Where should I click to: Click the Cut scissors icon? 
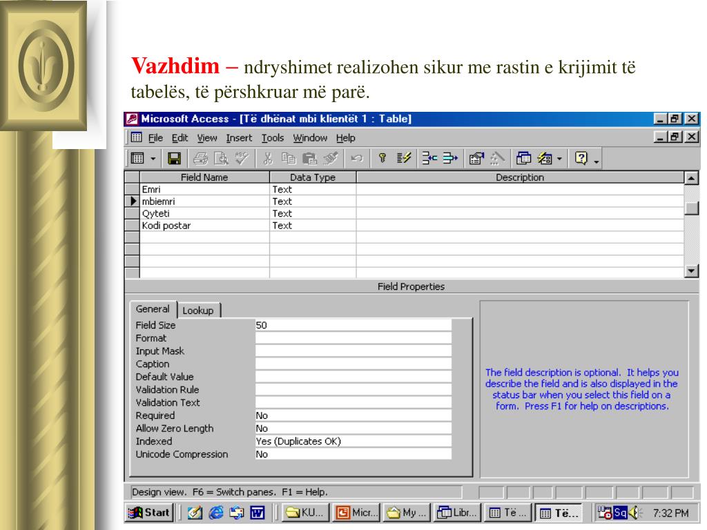click(x=268, y=159)
